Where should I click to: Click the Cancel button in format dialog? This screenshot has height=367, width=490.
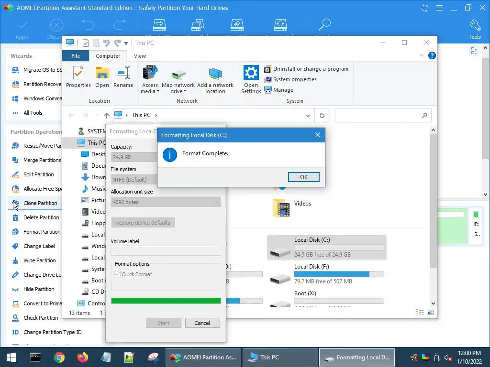pos(202,323)
